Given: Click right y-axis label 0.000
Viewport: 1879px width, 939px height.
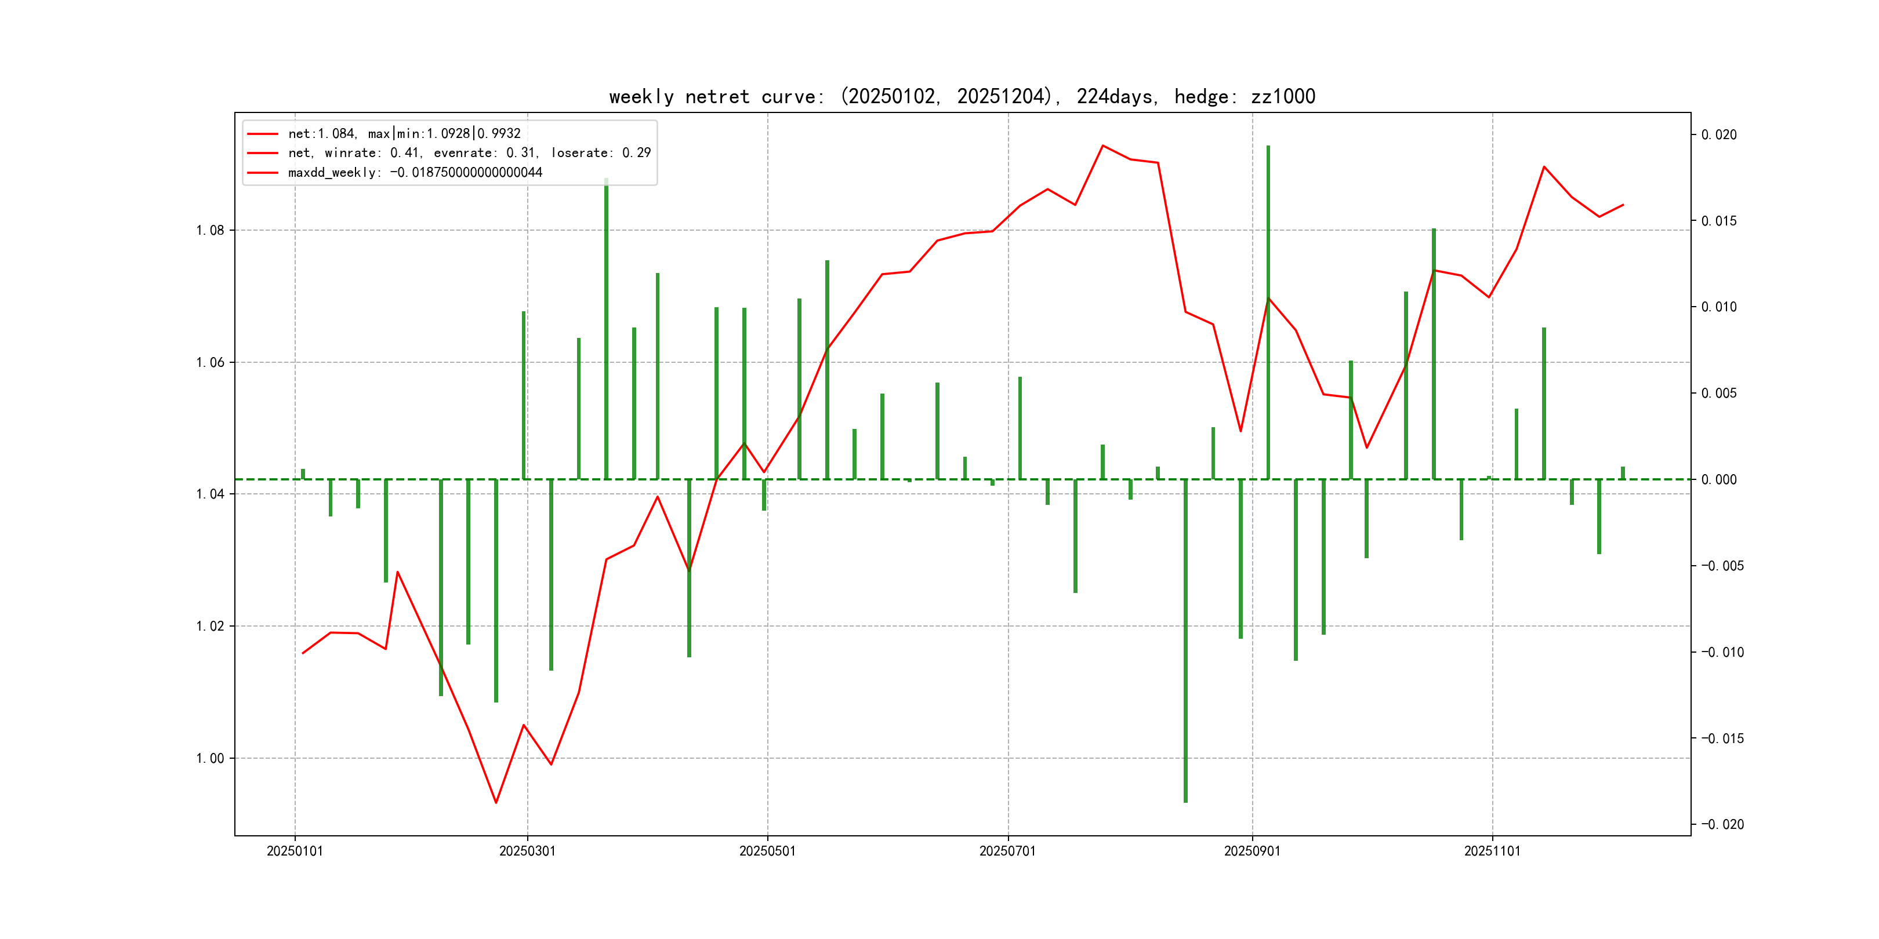Looking at the screenshot, I should click(x=1718, y=480).
